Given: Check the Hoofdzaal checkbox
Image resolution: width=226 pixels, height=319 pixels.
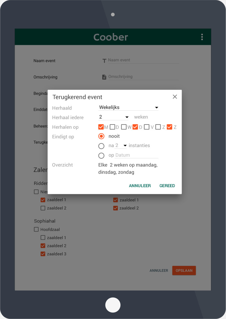Looking at the screenshot, I should [36, 230].
